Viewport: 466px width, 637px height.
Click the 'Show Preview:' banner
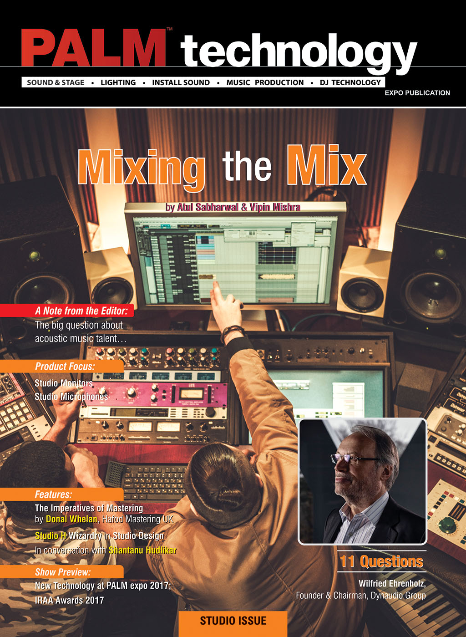[62, 572]
